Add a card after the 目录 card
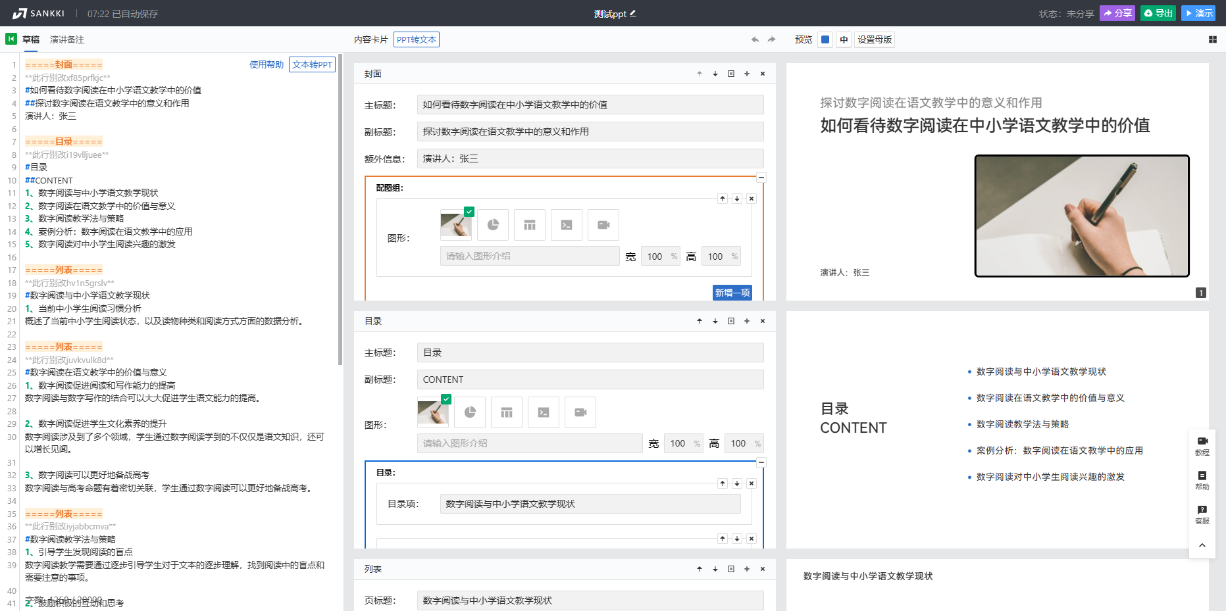Screen dimensions: 1226x611 747,321
